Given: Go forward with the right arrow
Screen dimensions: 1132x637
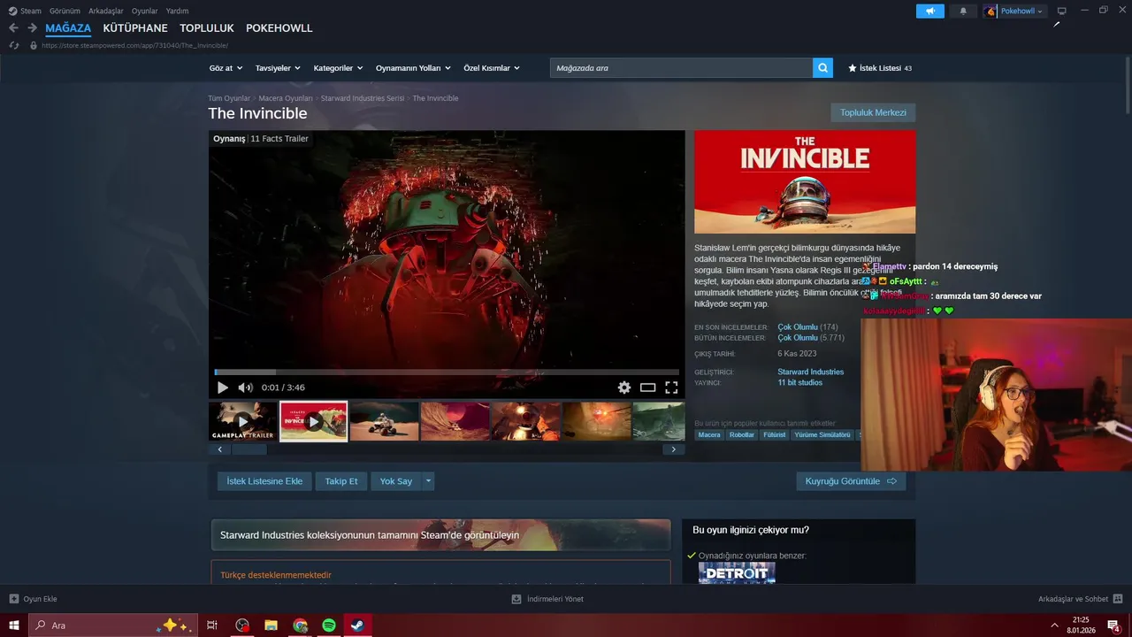Looking at the screenshot, I should click(x=32, y=28).
